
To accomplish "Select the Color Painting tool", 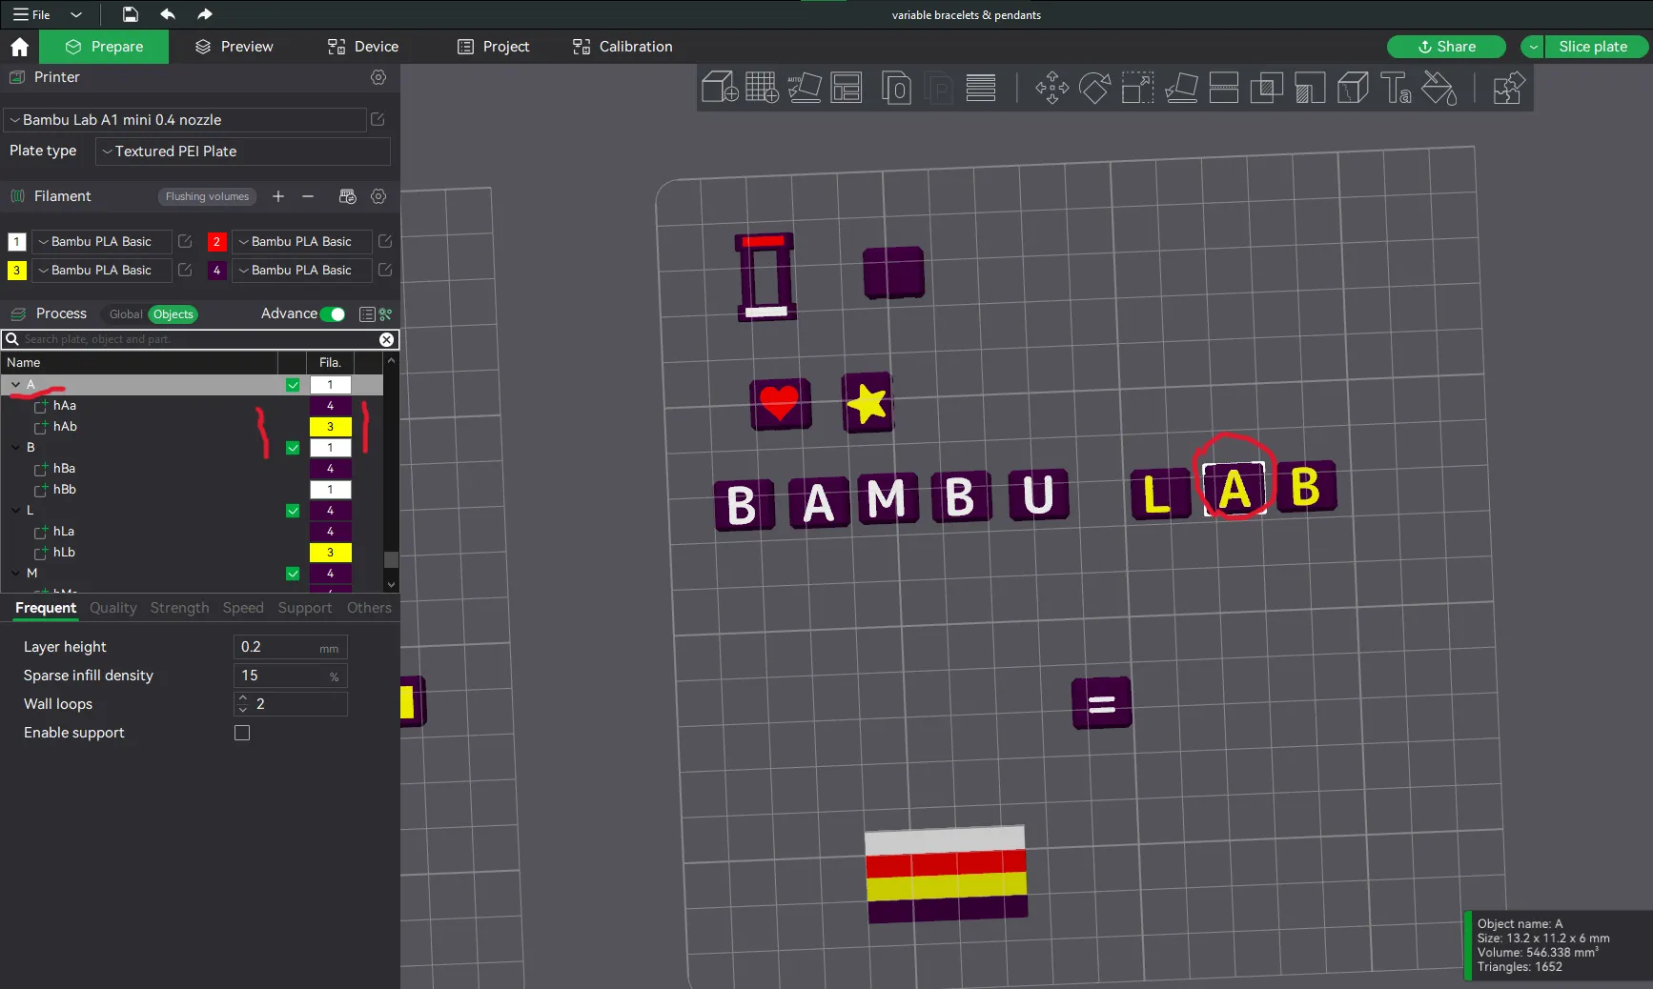I will [1439, 88].
